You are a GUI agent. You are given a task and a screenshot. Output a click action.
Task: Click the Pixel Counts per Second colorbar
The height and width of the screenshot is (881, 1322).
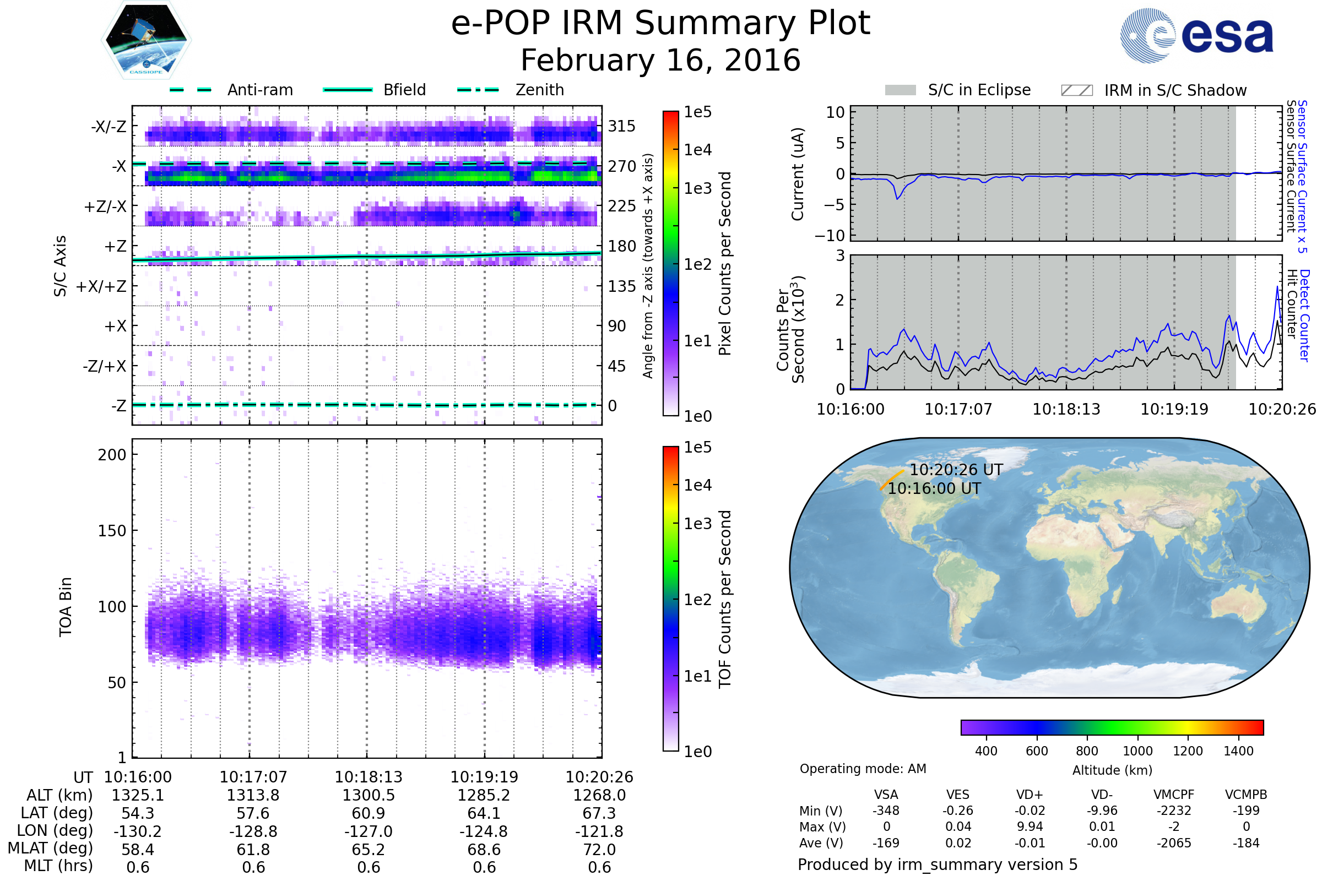(670, 263)
